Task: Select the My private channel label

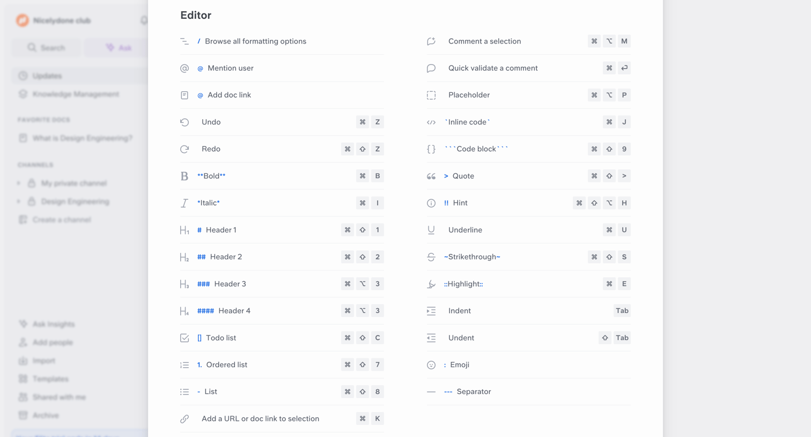Action: (x=74, y=184)
